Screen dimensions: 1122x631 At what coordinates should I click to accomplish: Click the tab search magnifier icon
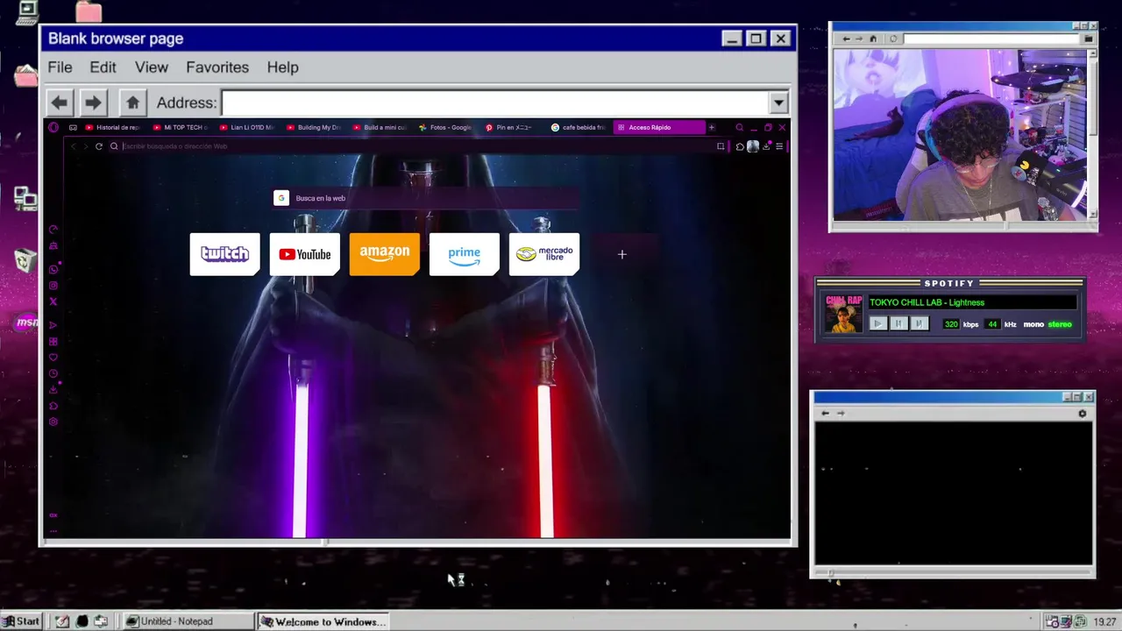pos(739,127)
